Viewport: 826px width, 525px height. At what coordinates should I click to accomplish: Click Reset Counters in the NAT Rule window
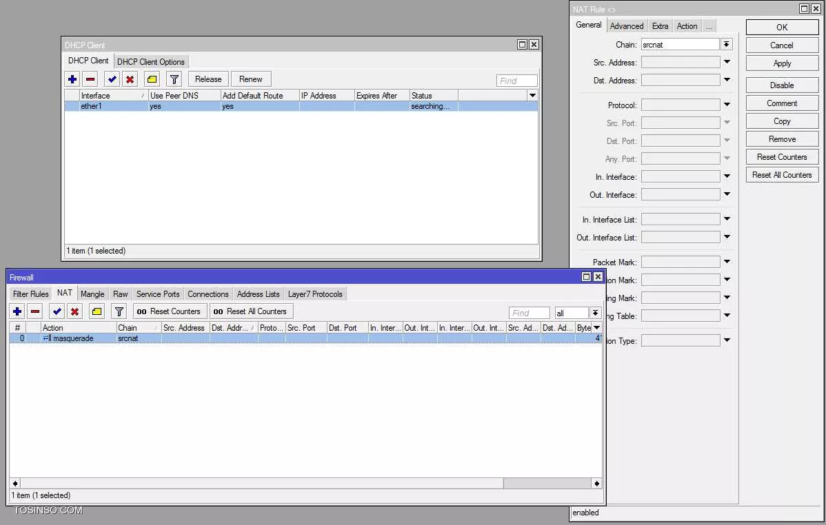tap(782, 157)
